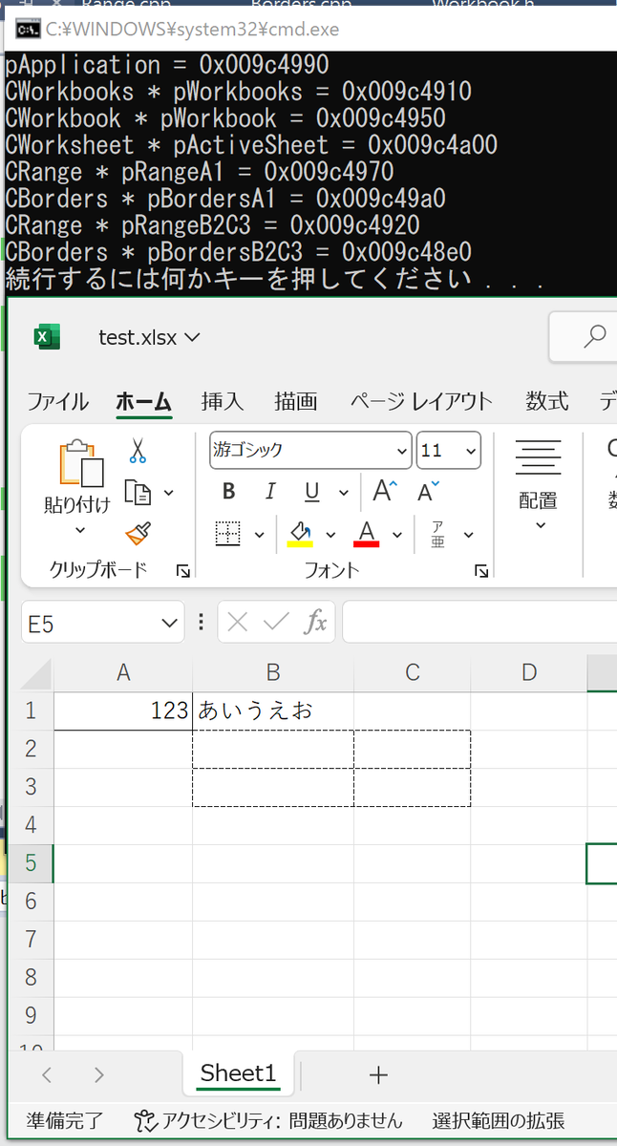Select column C header
The width and height of the screenshot is (617, 1146).
point(413,672)
